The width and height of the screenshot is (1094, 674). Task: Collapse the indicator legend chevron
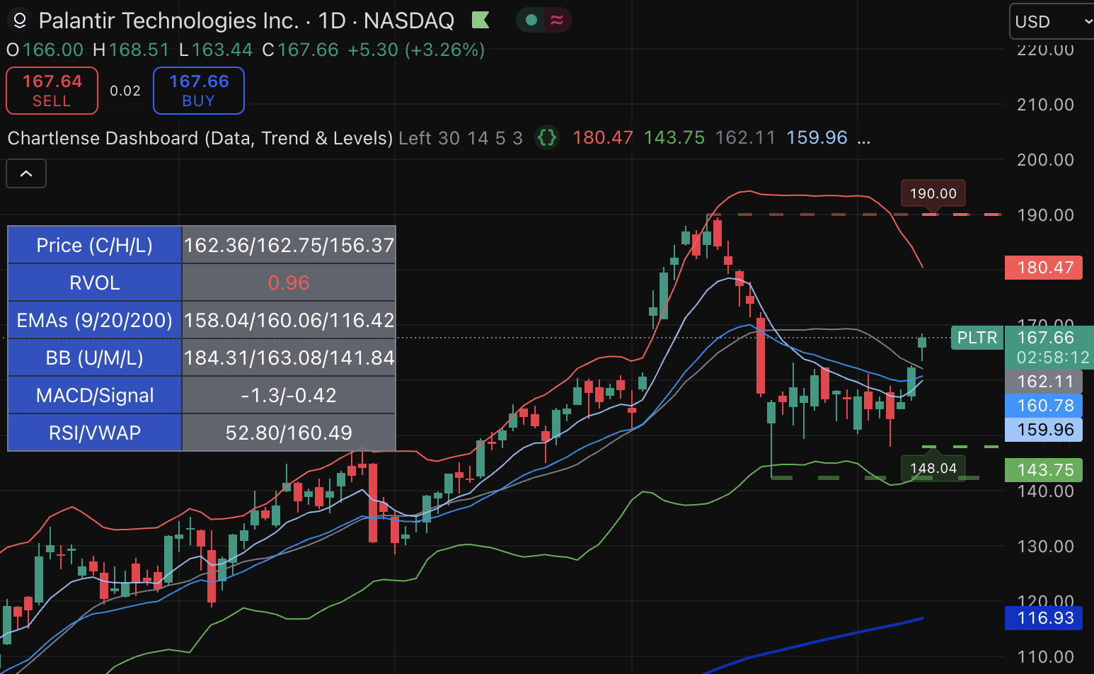26,173
